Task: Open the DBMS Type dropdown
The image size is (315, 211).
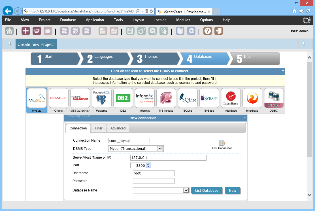Action: coord(160,149)
